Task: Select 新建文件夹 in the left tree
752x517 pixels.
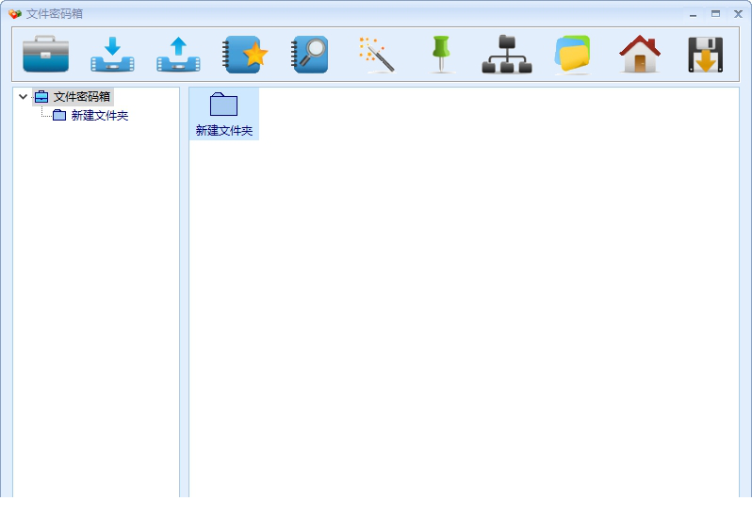Action: pos(100,116)
